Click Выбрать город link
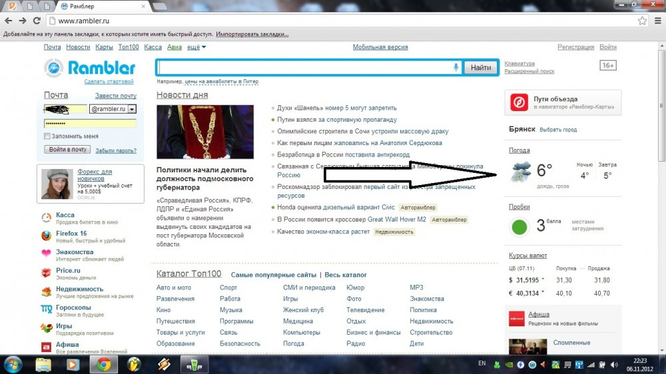This screenshot has width=666, height=374. pos(558,130)
